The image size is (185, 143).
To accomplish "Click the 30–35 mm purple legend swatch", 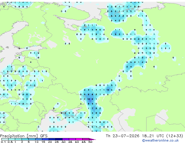I will [x=66, y=139].
